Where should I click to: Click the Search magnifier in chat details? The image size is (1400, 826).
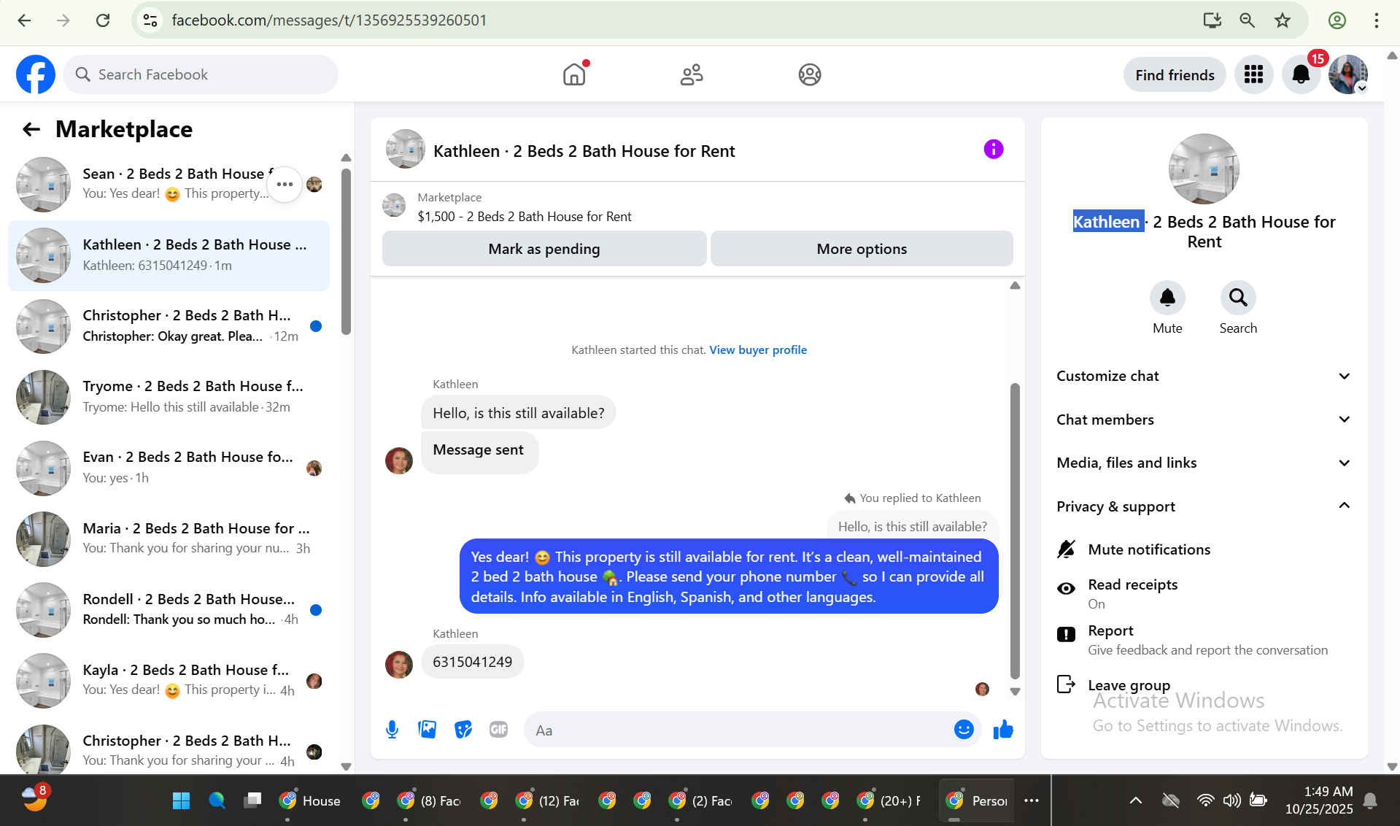[1238, 298]
